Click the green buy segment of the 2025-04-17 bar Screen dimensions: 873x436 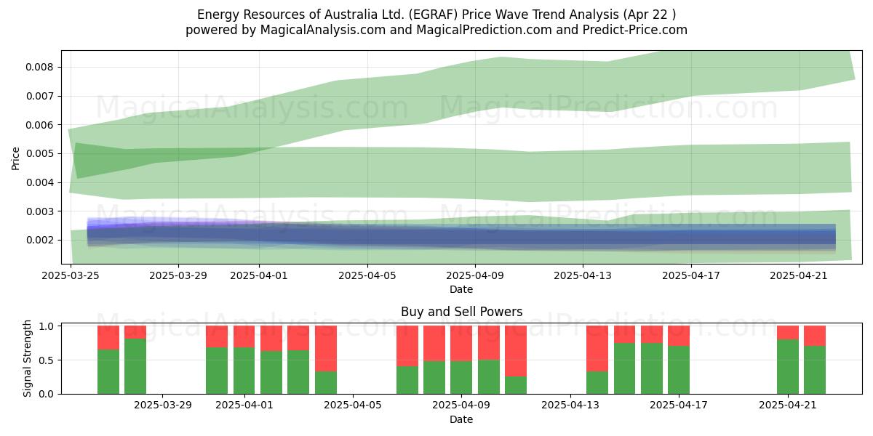pyautogui.click(x=679, y=370)
